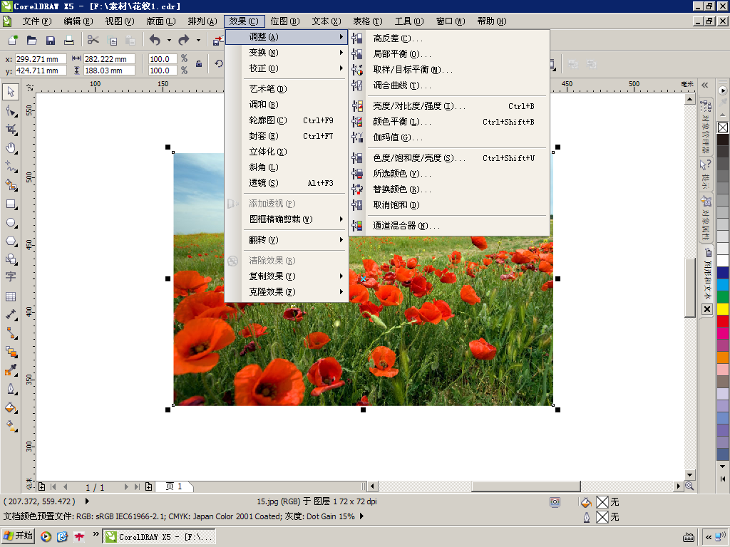Click the New document icon
Screen dimensions: 730x547
[x=13, y=41]
